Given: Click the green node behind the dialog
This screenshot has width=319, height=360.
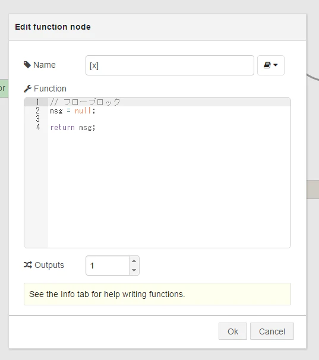Looking at the screenshot, I should coord(4,88).
